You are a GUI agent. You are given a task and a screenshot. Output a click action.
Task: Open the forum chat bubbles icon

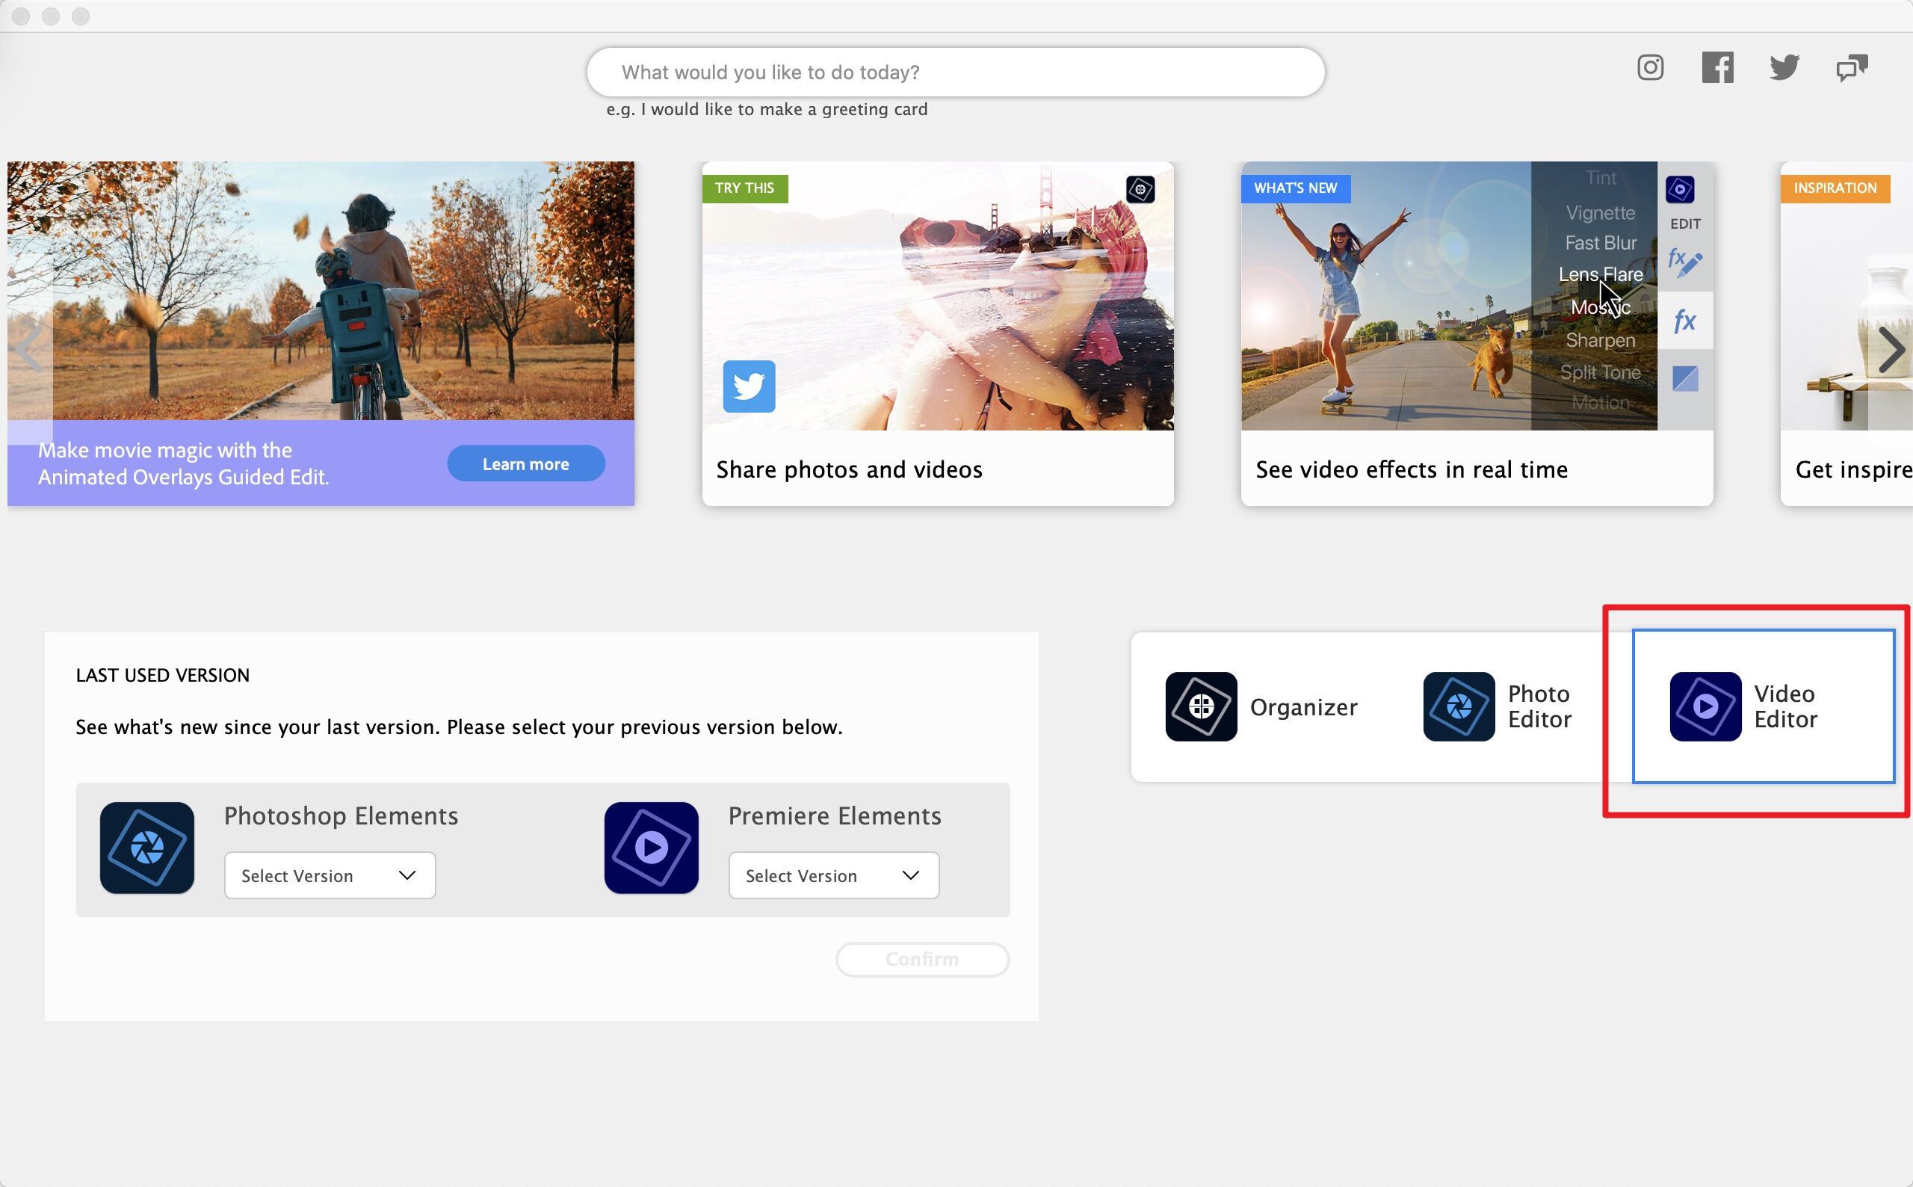(1852, 68)
